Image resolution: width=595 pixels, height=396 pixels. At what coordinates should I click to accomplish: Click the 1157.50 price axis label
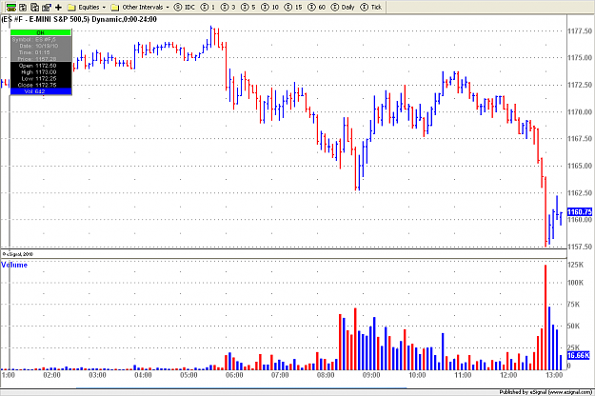pyautogui.click(x=580, y=247)
